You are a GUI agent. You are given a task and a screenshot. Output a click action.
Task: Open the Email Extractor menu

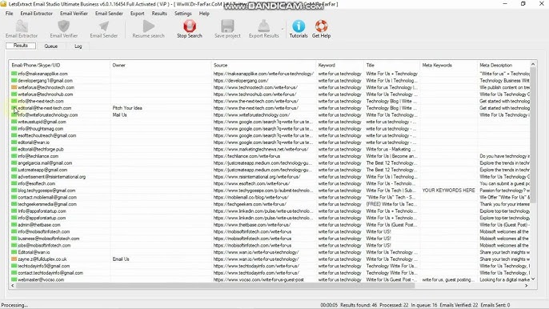[37, 14]
